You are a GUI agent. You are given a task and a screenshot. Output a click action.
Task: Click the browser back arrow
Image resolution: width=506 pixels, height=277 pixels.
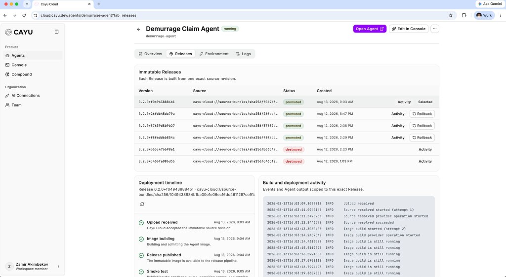5,15
